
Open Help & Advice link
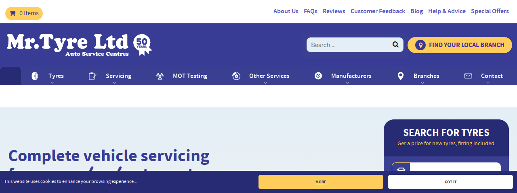point(447,11)
